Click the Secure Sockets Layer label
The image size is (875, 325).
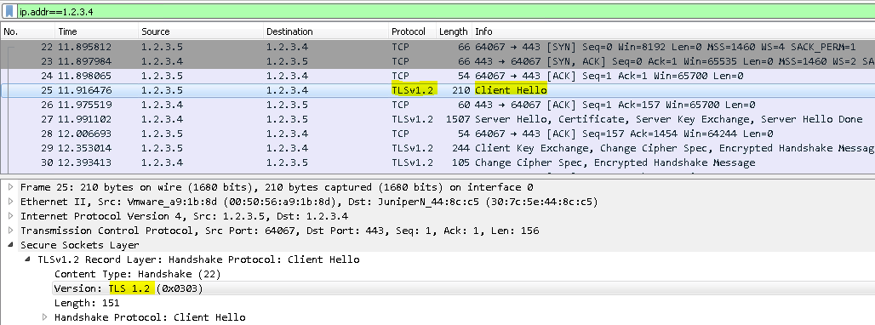coord(80,245)
